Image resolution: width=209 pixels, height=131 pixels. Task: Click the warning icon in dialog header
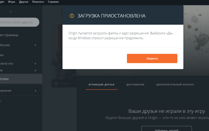click(72, 16)
